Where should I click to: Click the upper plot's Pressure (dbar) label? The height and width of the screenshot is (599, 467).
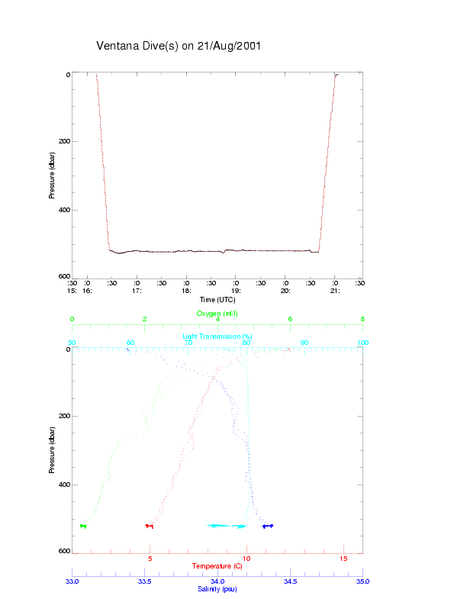(x=52, y=176)
